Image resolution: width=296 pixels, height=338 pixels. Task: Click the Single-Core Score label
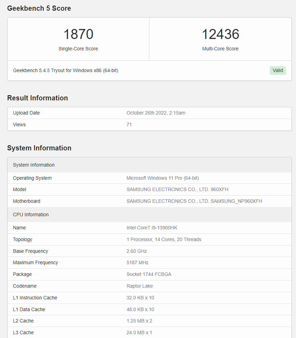[78, 49]
